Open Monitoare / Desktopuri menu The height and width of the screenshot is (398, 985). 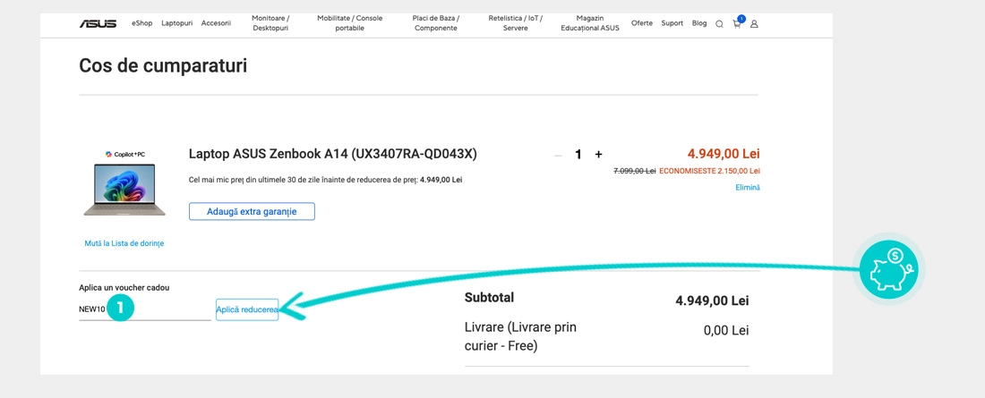[x=270, y=23]
